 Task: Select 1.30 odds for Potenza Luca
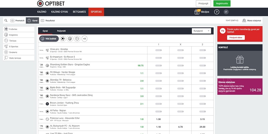158,119
